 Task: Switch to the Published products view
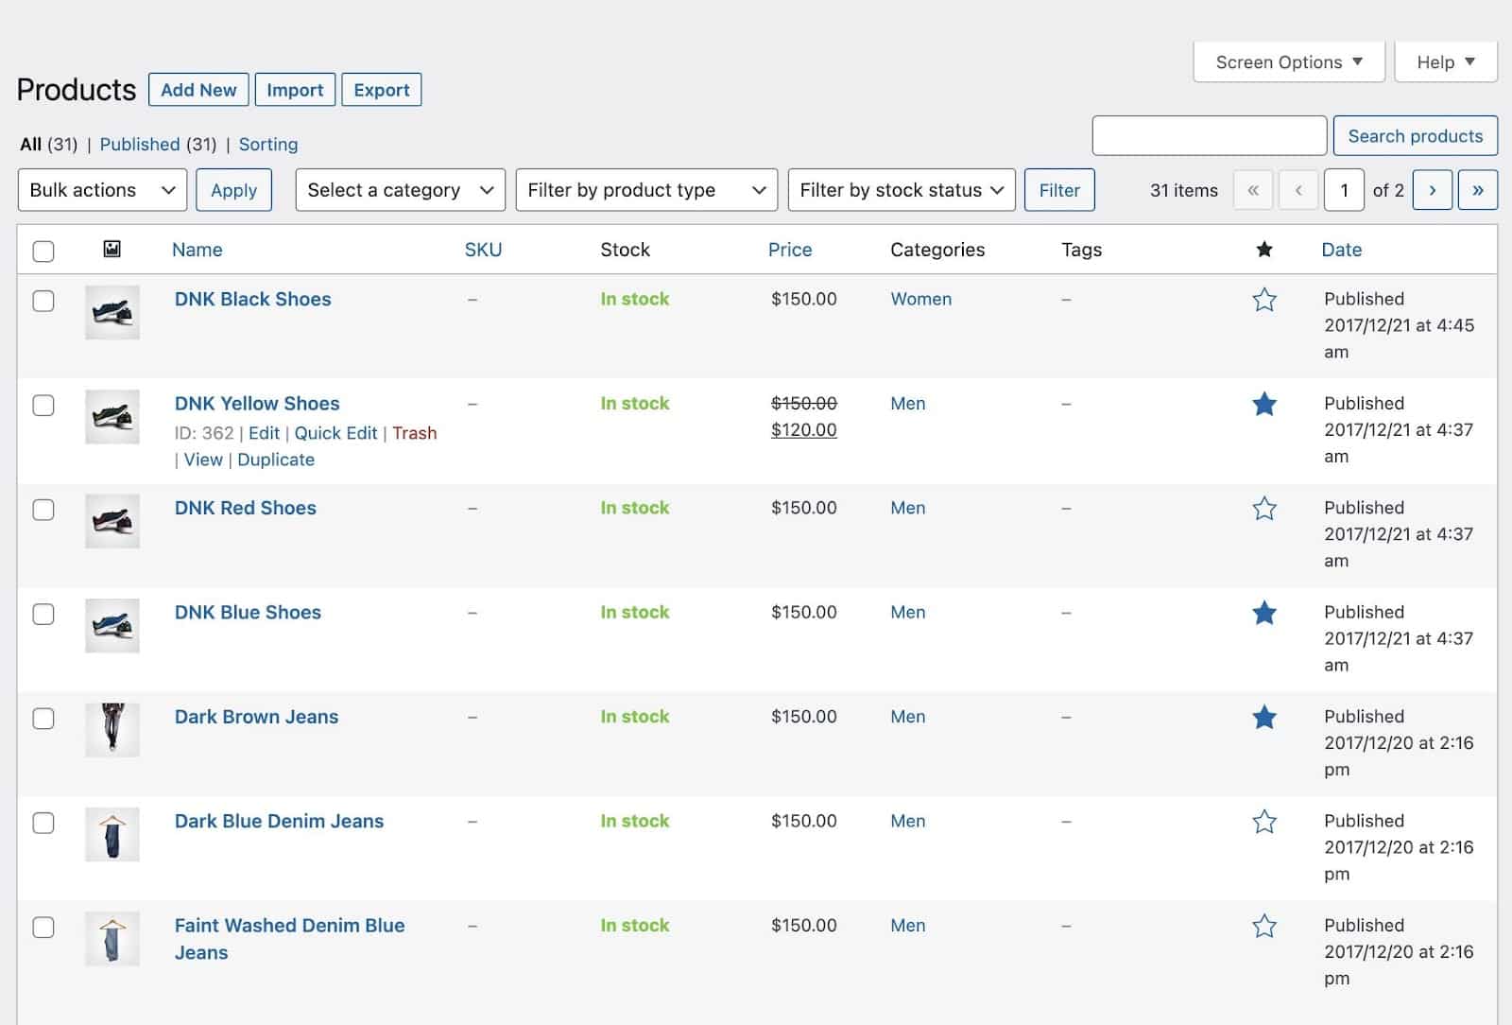pyautogui.click(x=140, y=144)
